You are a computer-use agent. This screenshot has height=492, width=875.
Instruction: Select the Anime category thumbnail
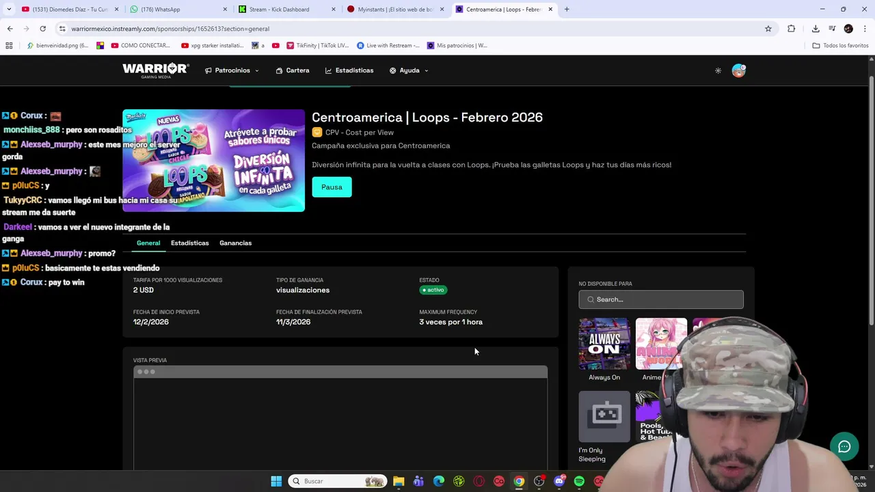click(x=661, y=344)
